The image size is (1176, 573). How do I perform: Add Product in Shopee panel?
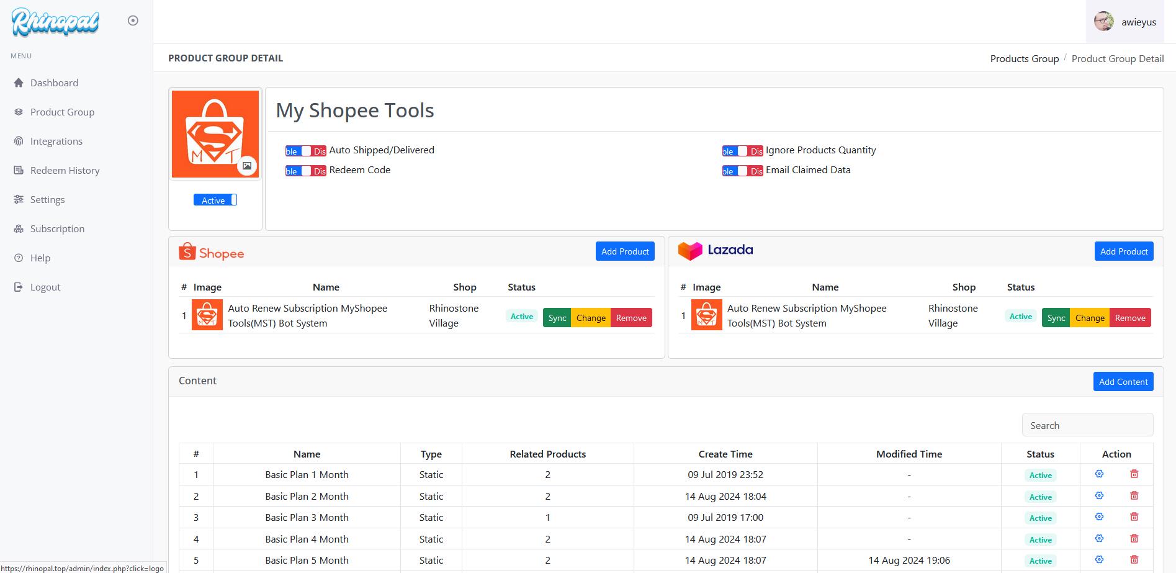[625, 251]
